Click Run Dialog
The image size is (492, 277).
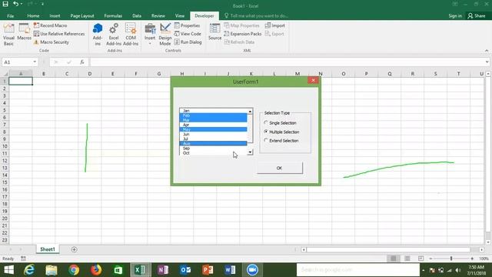[x=188, y=42]
